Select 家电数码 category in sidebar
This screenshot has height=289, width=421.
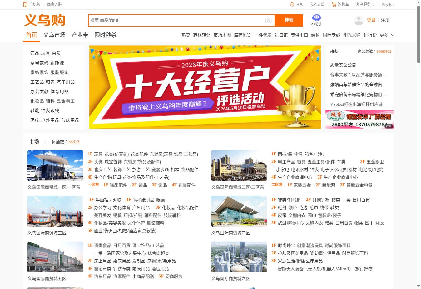[x=39, y=63]
